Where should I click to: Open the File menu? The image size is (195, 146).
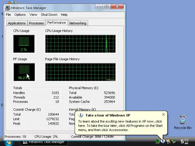[8, 15]
